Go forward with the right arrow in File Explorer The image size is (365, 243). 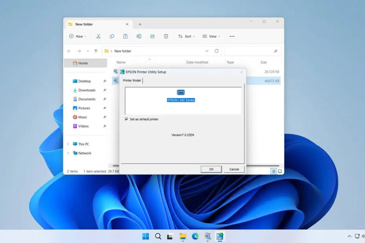(79, 51)
